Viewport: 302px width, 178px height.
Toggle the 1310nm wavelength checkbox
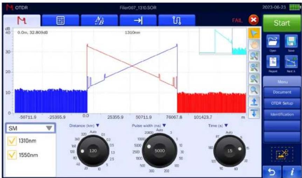[12, 141]
